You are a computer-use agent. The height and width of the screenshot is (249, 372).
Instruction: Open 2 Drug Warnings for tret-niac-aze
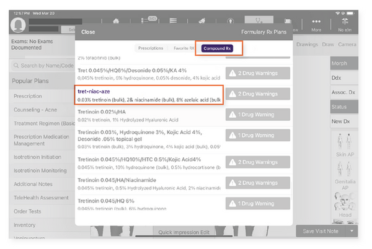258,94
